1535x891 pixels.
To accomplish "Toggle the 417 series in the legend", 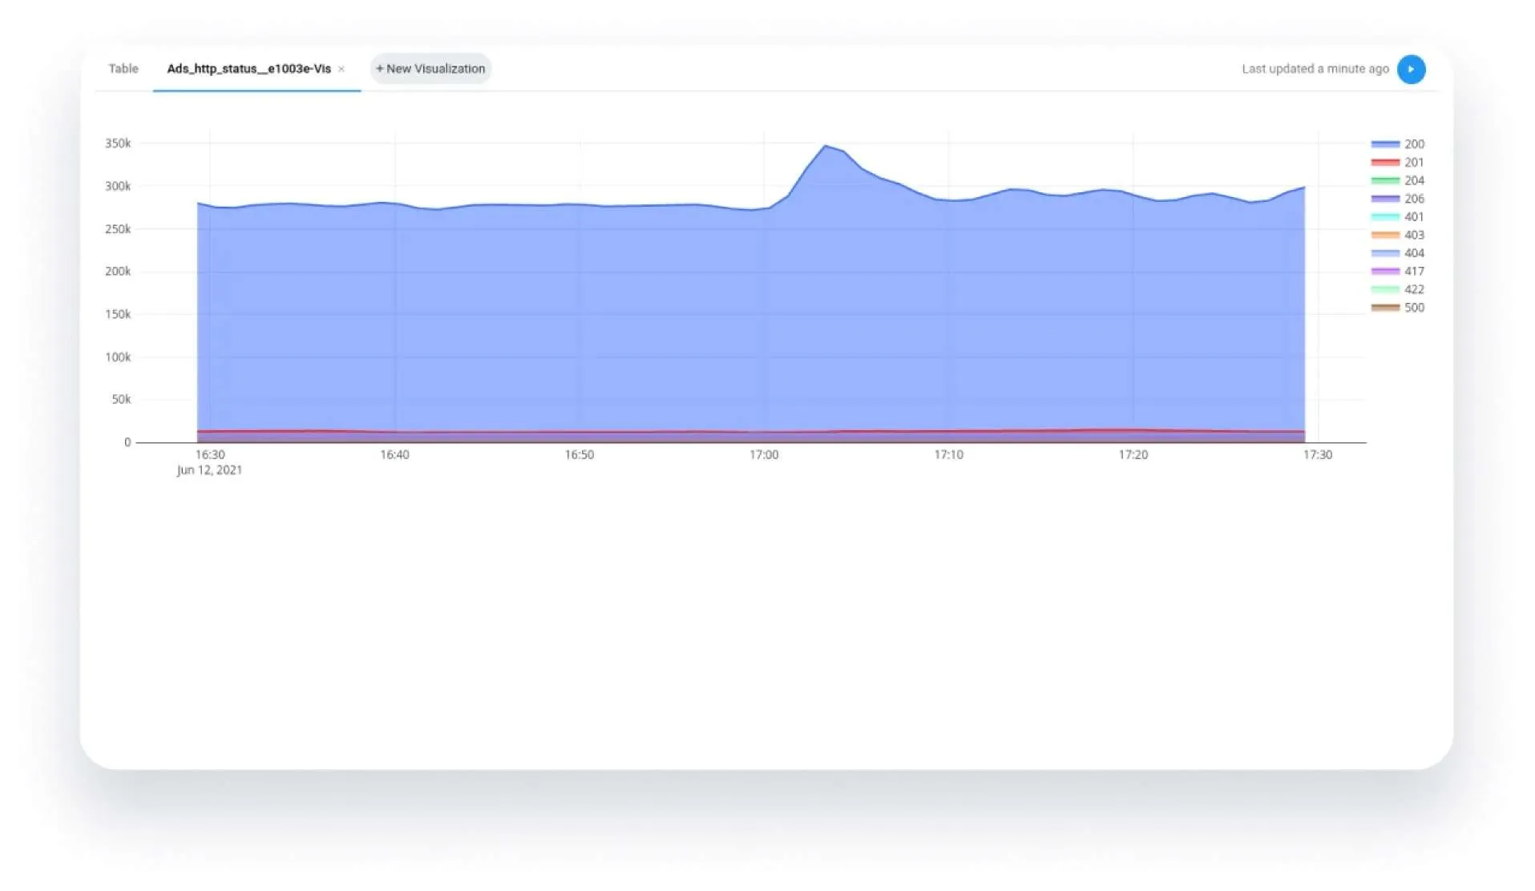I will tap(1398, 272).
